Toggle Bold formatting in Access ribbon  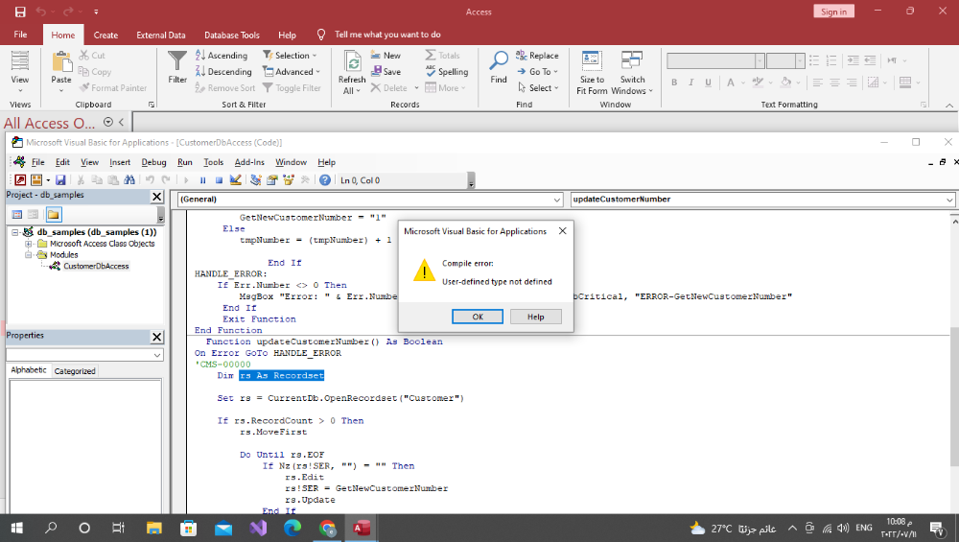pyautogui.click(x=674, y=82)
